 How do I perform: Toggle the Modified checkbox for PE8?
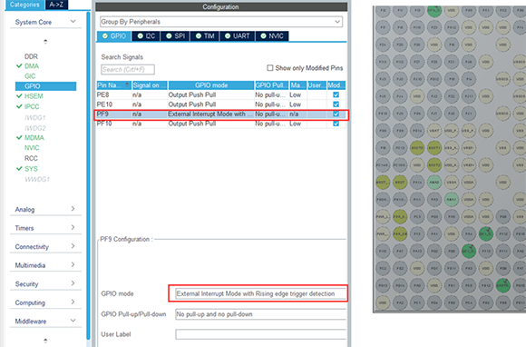336,94
